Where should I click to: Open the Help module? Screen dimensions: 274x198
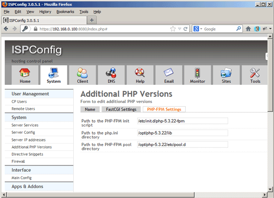pyautogui.click(x=140, y=75)
